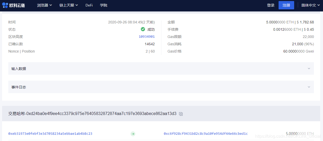Click the green arrow between addresses
This screenshot has width=323, height=141.
[133, 134]
